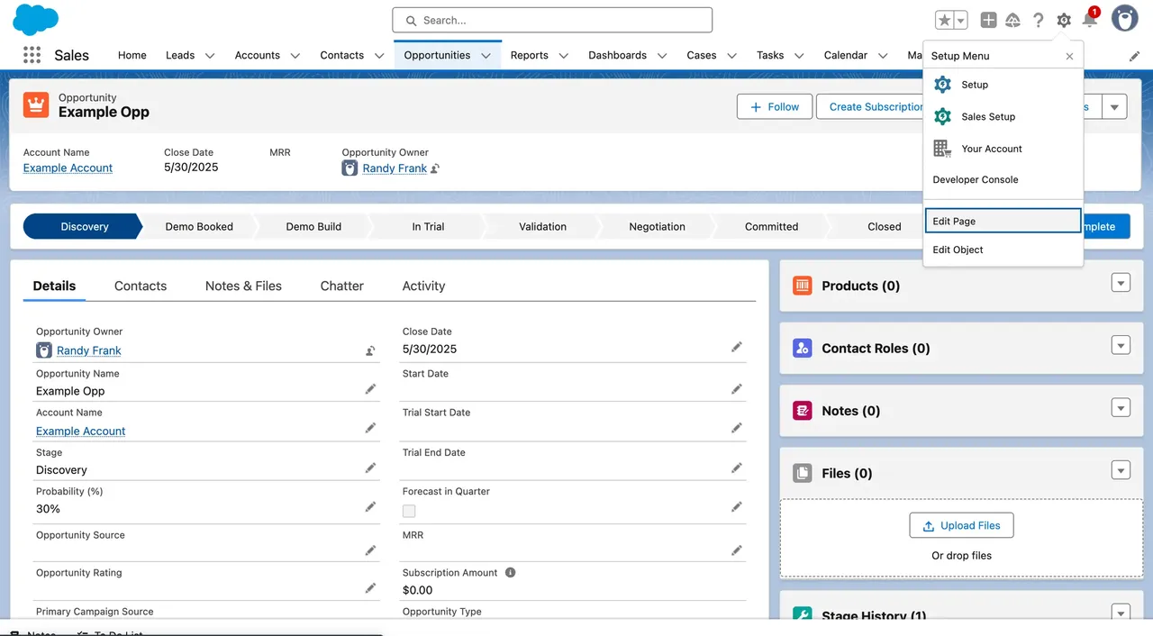This screenshot has width=1153, height=636.
Task: Edit MRR pencil icon
Action: [737, 550]
